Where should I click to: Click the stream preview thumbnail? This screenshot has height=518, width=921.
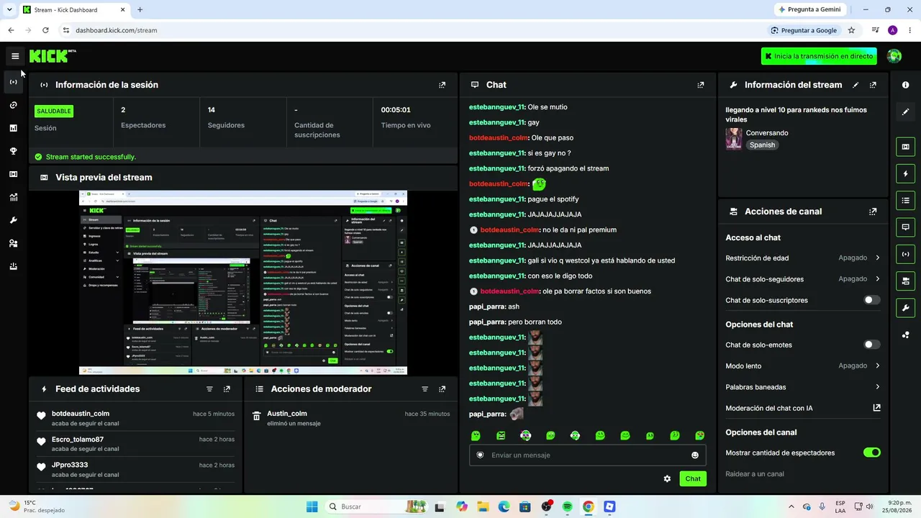243,283
